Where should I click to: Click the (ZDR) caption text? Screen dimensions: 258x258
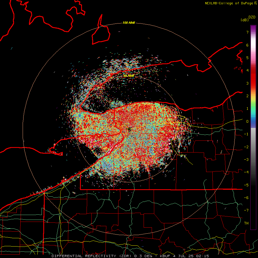tap(125, 256)
